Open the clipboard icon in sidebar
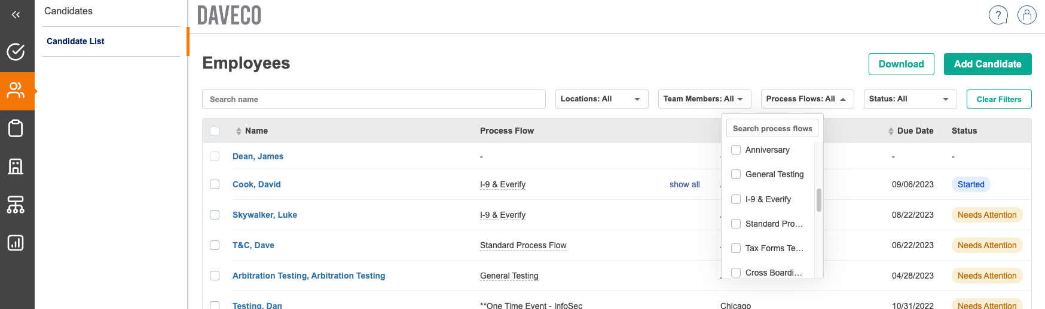 16,128
